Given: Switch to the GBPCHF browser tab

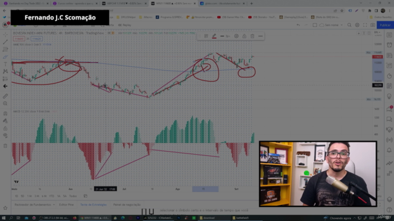Looking at the screenshot, I should [124, 4].
